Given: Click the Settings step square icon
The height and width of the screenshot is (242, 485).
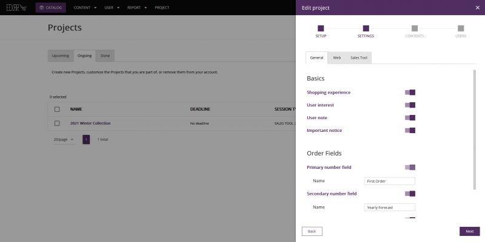Looking at the screenshot, I should click(366, 28).
